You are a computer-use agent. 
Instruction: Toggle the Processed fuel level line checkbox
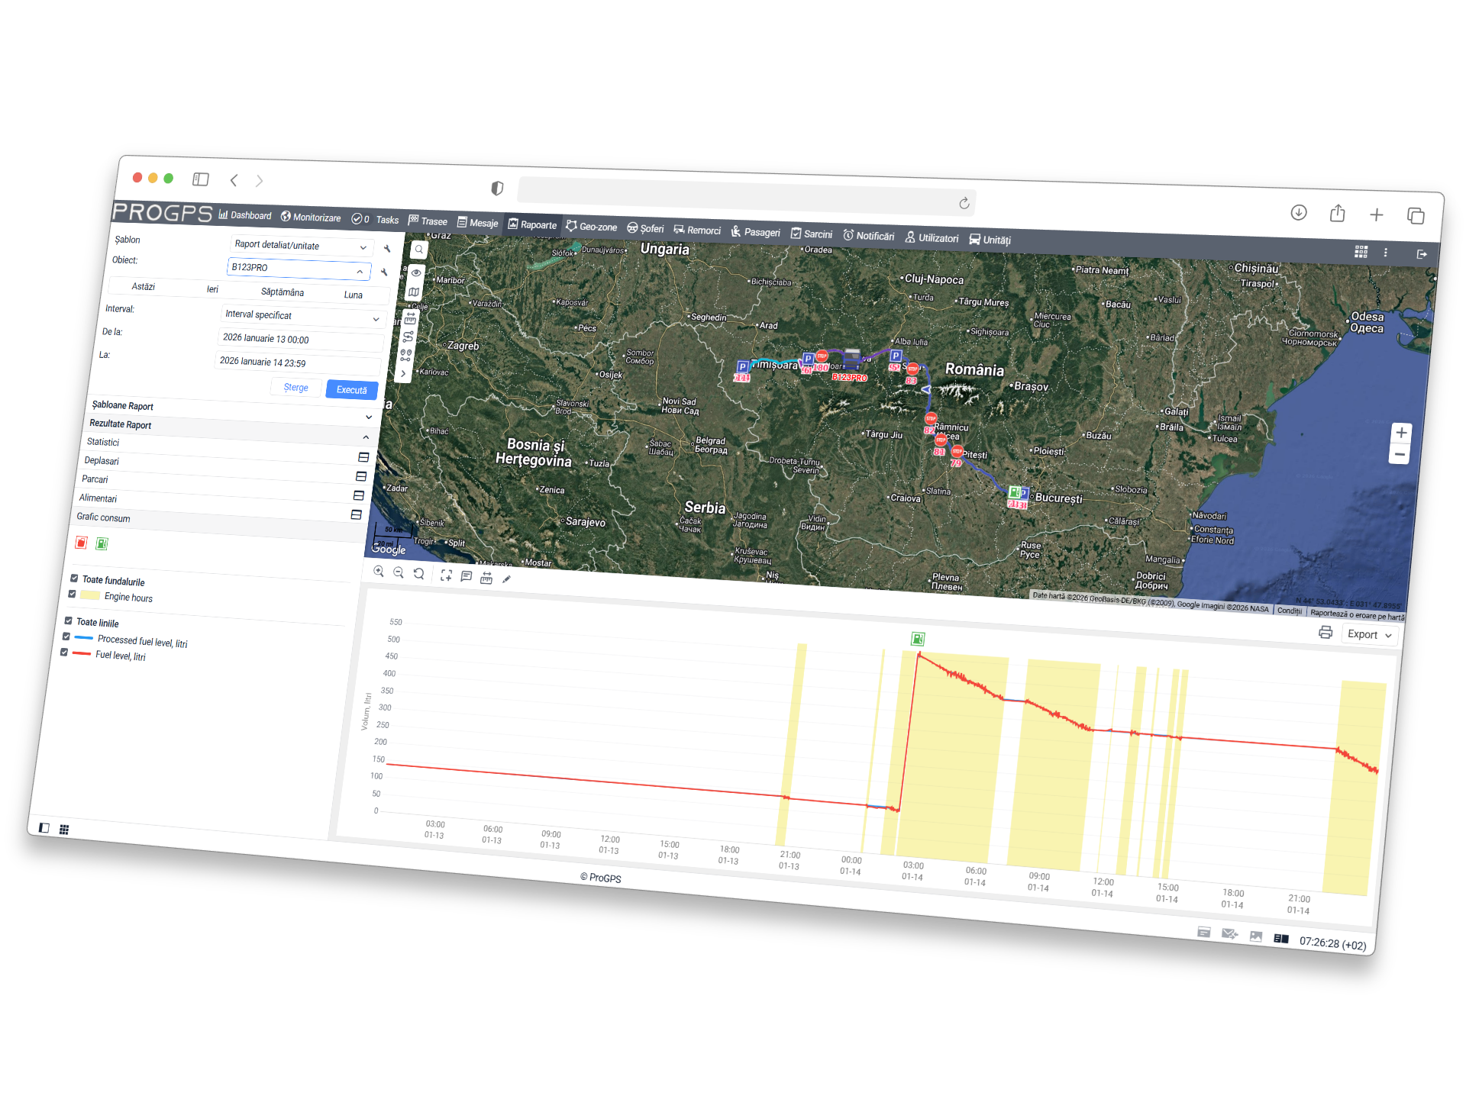tap(67, 637)
